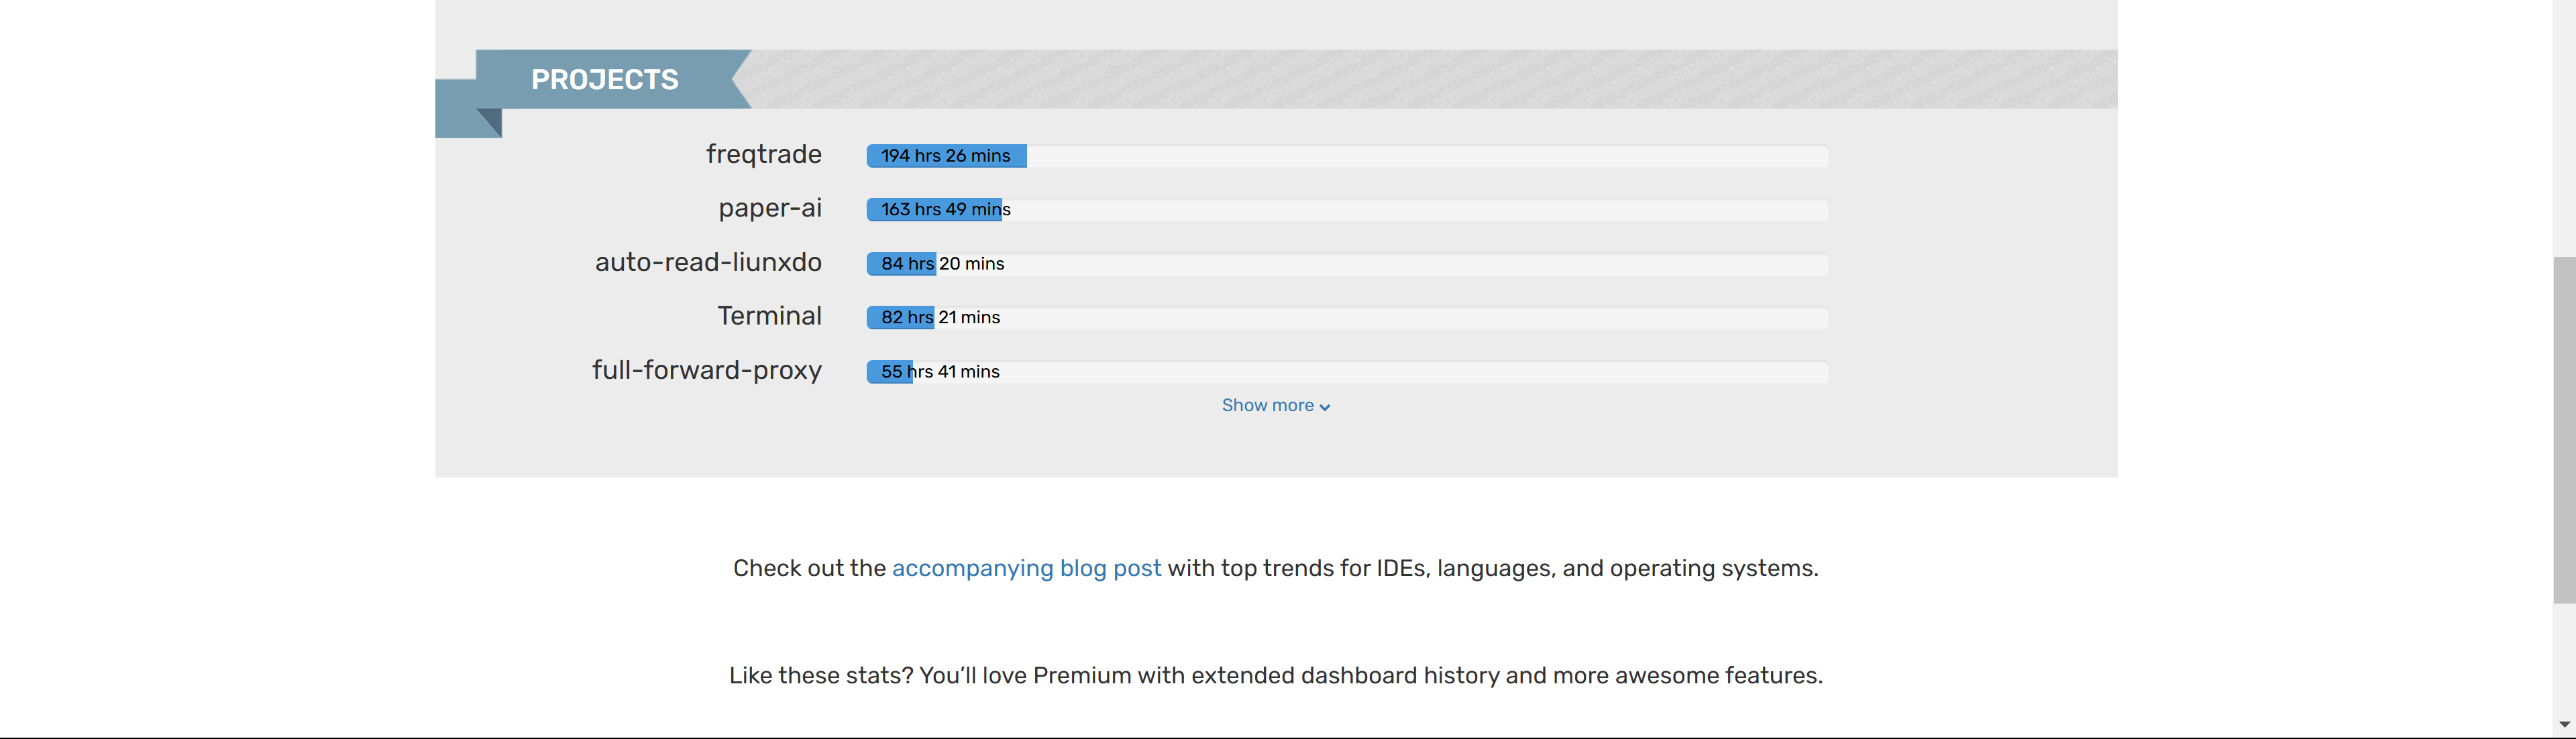The width and height of the screenshot is (2576, 739).
Task: Select the freqtrade project name
Action: (764, 154)
